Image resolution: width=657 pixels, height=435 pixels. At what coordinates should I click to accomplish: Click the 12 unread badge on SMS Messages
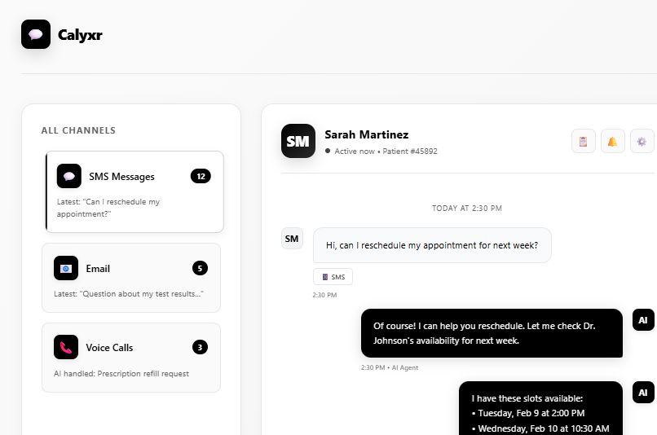tap(201, 176)
